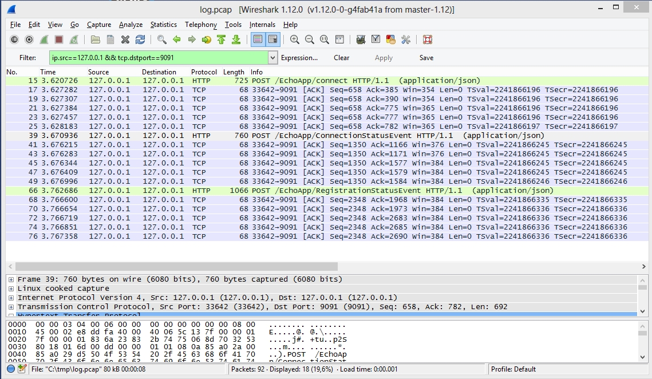652x379 pixels.
Task: Open the Telephony menu
Action: click(200, 25)
